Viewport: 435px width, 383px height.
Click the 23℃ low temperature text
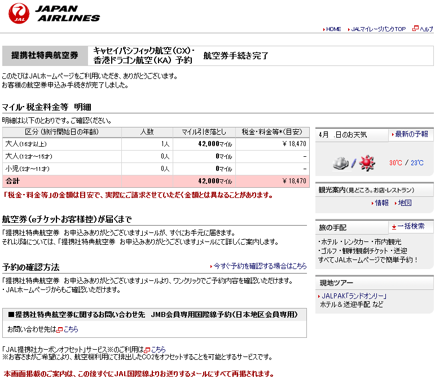point(417,163)
